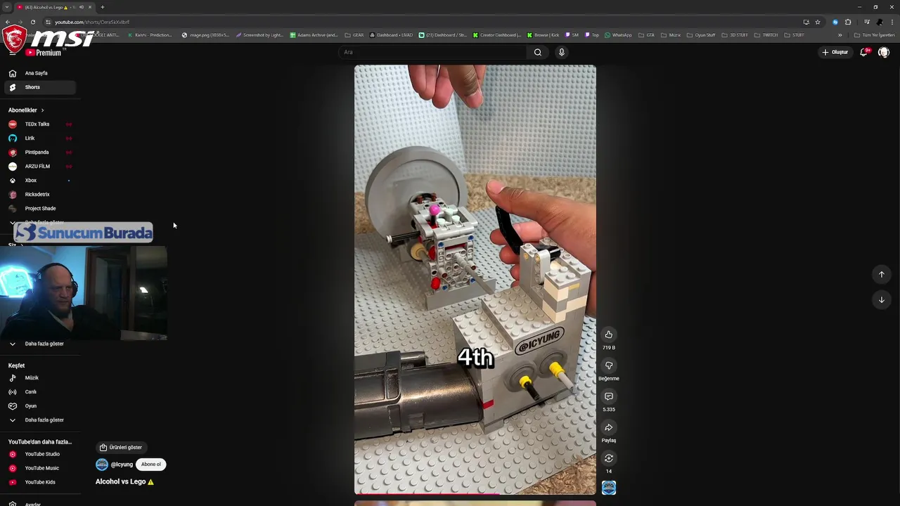This screenshot has height=506, width=900.
Task: Open the tab search dropdown arrow
Action: [x=7, y=7]
